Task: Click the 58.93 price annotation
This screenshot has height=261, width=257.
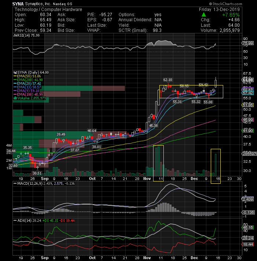Action: click(x=184, y=86)
